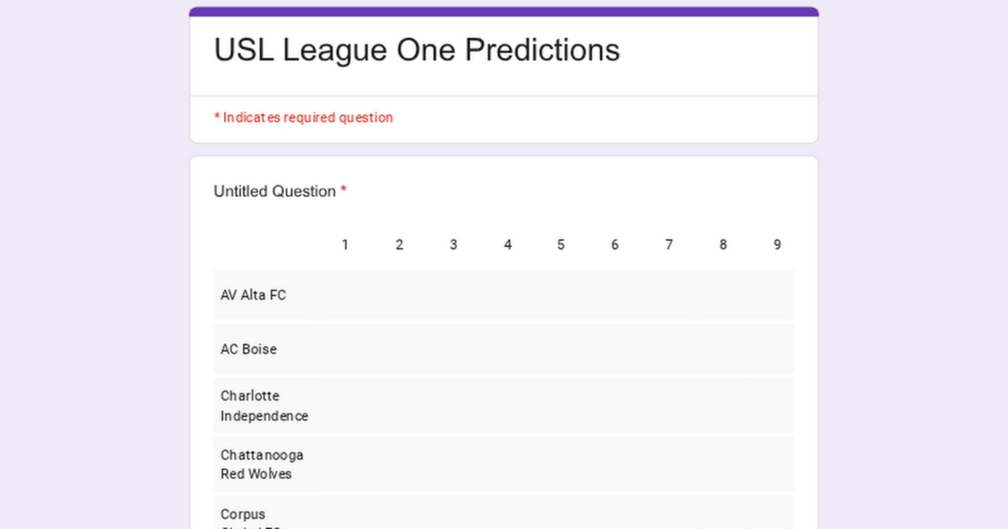Click the purple header bar of the form
Image resolution: width=1008 pixels, height=529 pixels.
504,12
